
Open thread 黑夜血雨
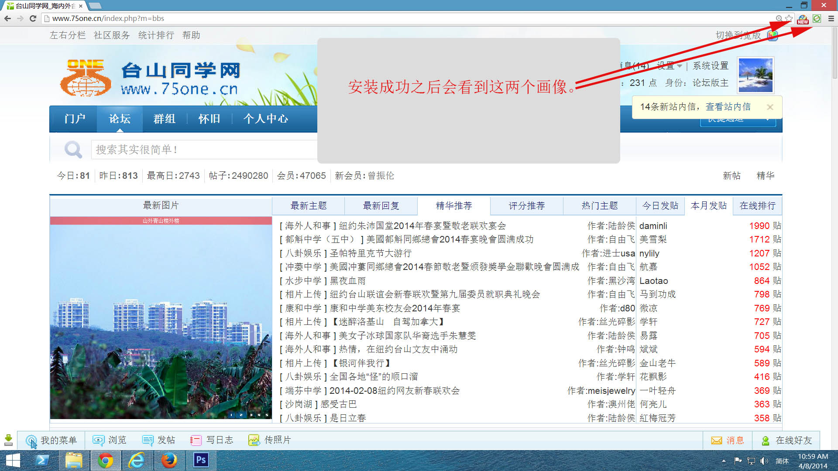(x=347, y=281)
